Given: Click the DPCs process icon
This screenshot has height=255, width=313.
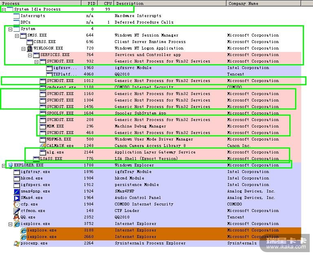Looking at the screenshot, I should pos(16,22).
